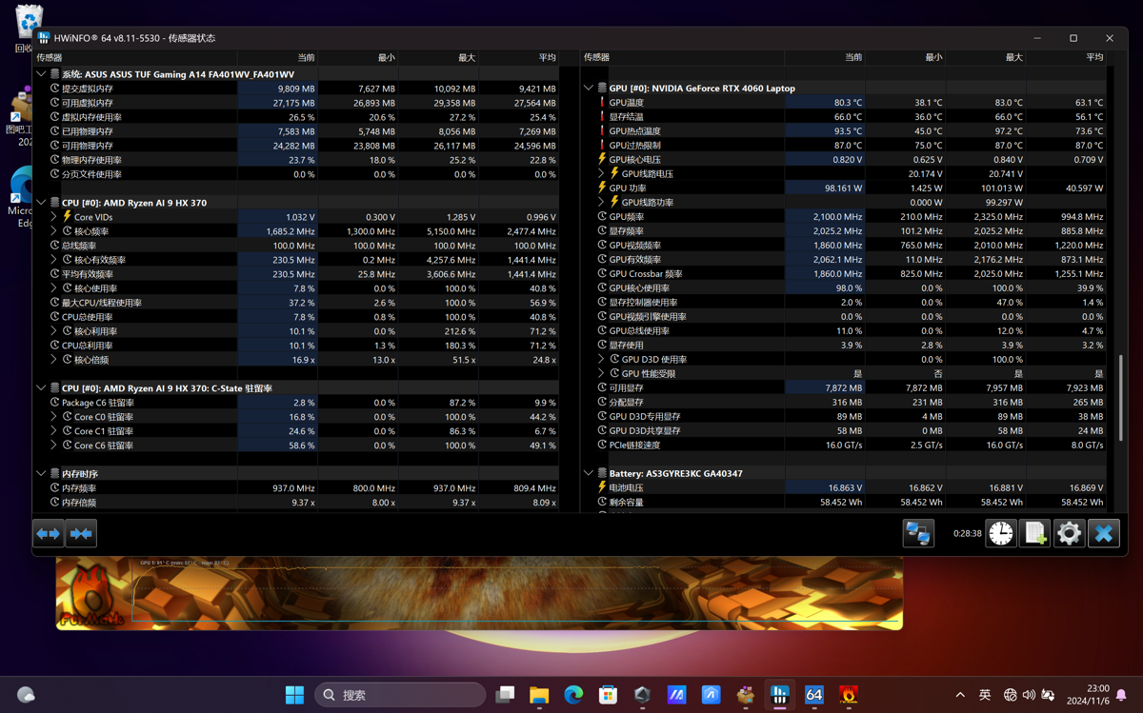
Task: Open the FurMark taskbar icon
Action: pyautogui.click(x=849, y=695)
